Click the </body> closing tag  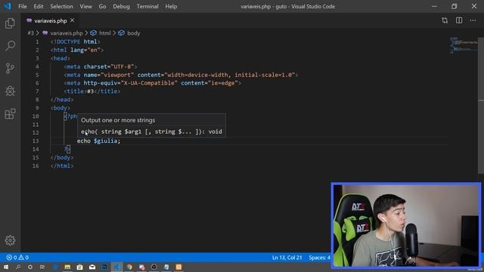coord(62,158)
